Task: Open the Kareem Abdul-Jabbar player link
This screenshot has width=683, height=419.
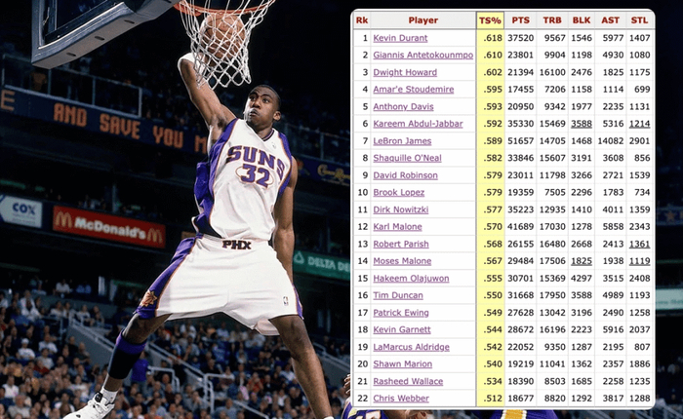Action: point(418,124)
